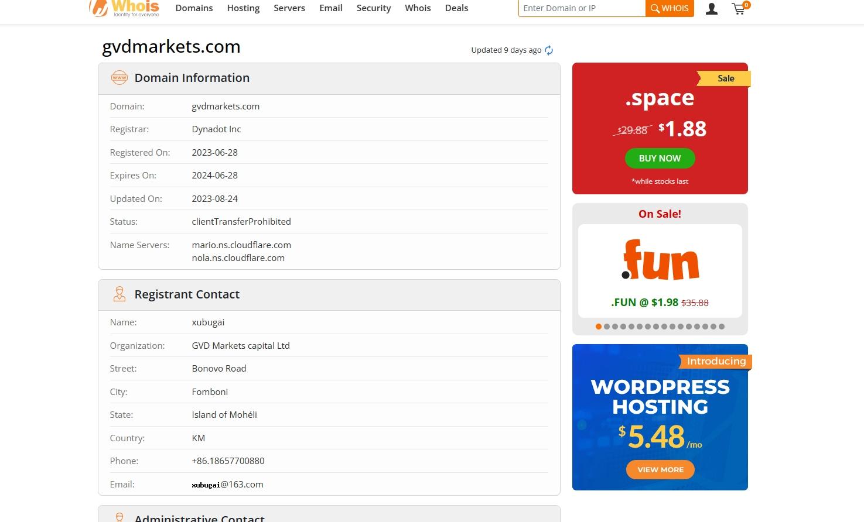Open the .FUN on-sale banner

coord(660,271)
